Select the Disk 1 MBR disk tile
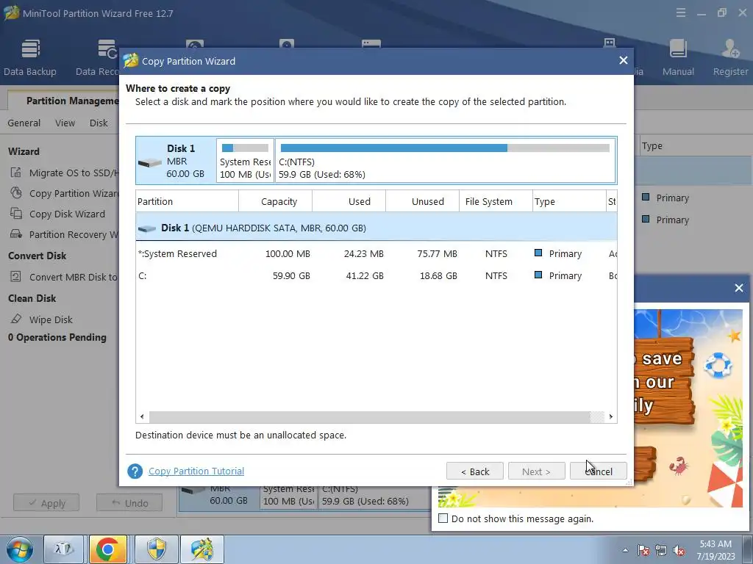Screen dimensions: 753x564 176,161
